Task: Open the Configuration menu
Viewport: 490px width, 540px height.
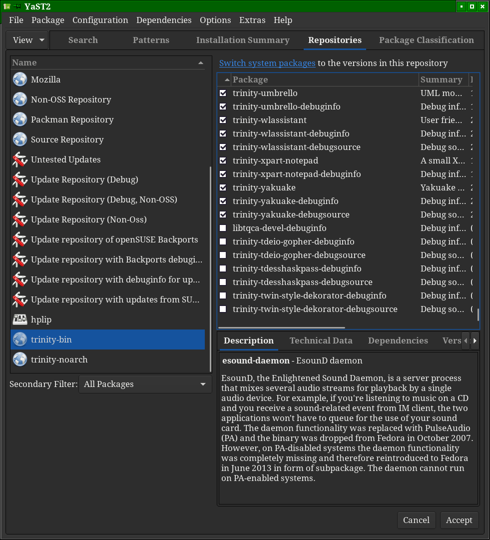Action: point(100,20)
